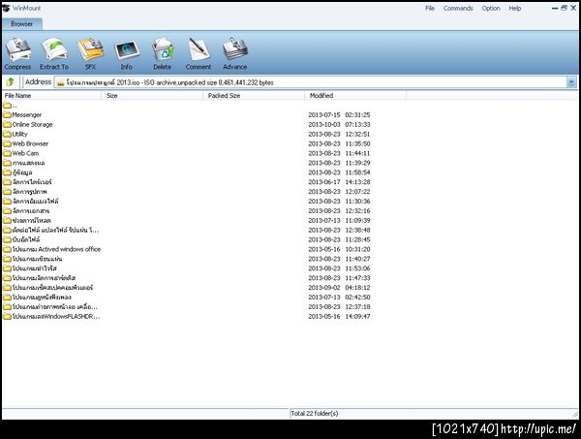The height and width of the screenshot is (439, 581).
Task: Click the Address label
Action: [x=38, y=82]
